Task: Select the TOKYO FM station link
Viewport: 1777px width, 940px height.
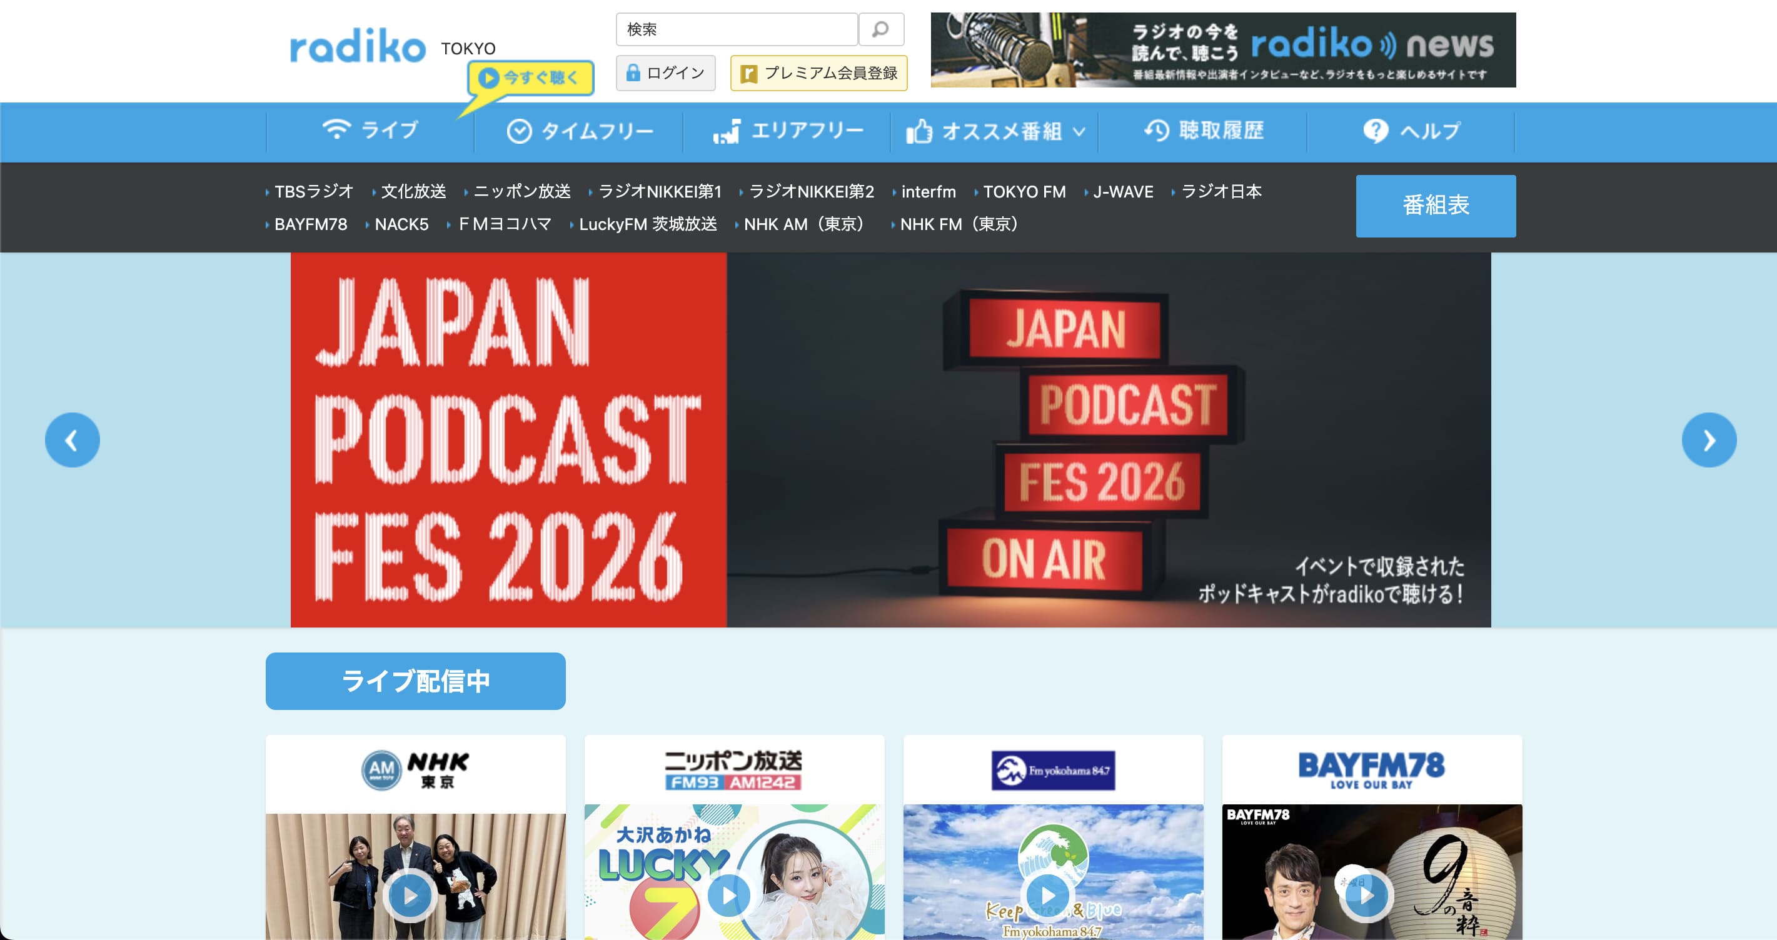Action: click(x=1024, y=192)
